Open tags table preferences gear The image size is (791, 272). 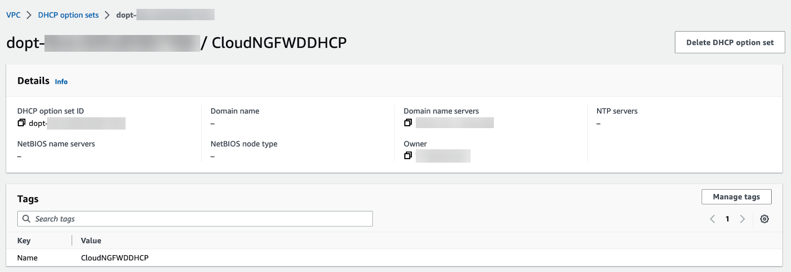tap(764, 219)
